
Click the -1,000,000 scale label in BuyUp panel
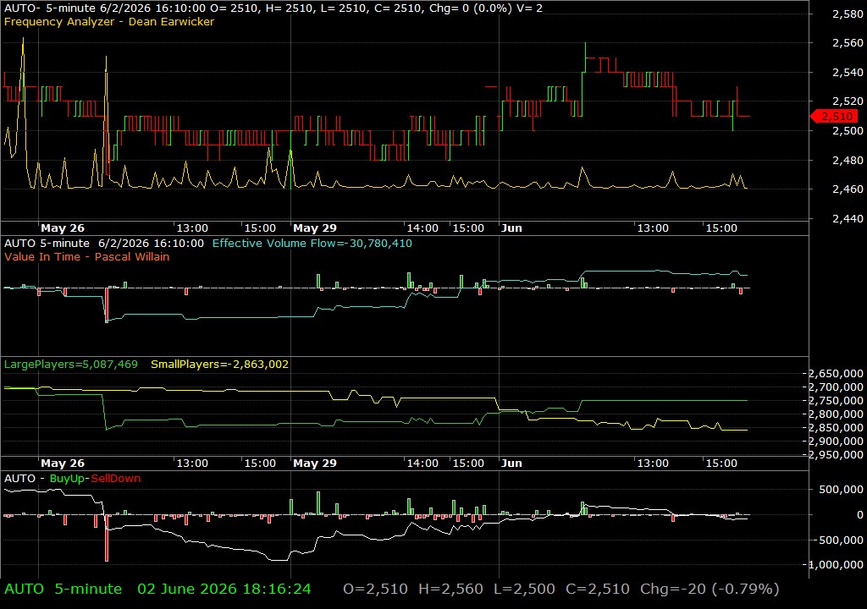point(836,564)
